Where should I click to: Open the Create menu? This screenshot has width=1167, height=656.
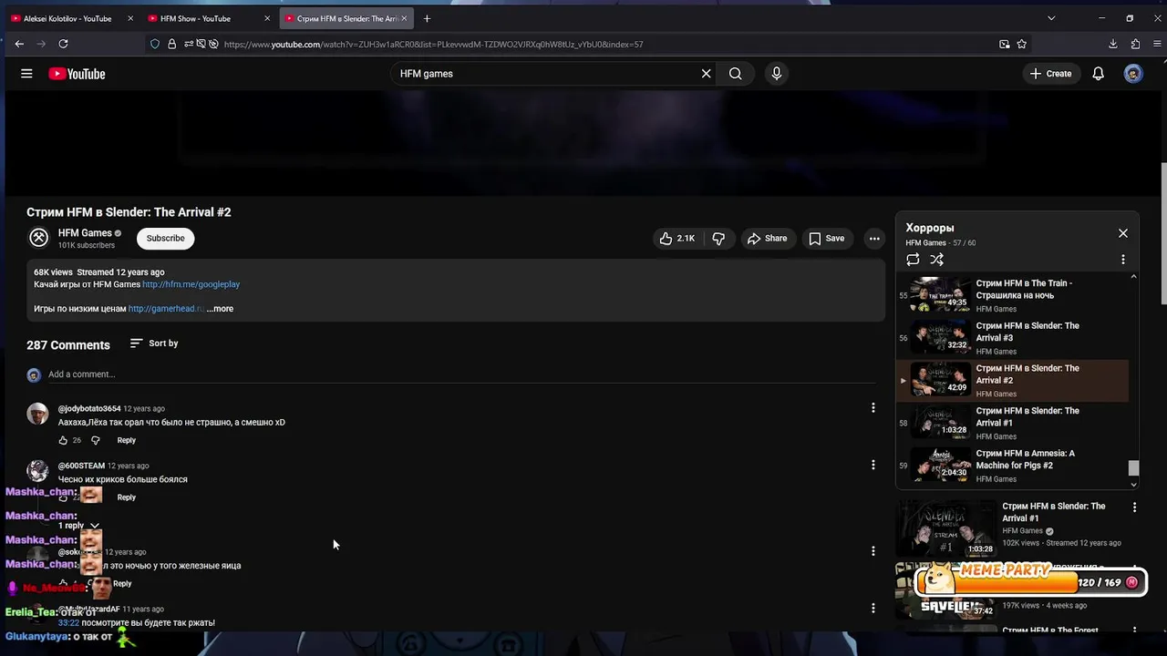1050,74
